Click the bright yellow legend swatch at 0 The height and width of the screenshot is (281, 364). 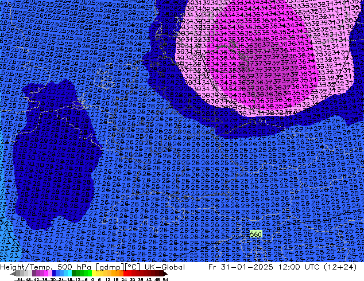(x=94, y=273)
